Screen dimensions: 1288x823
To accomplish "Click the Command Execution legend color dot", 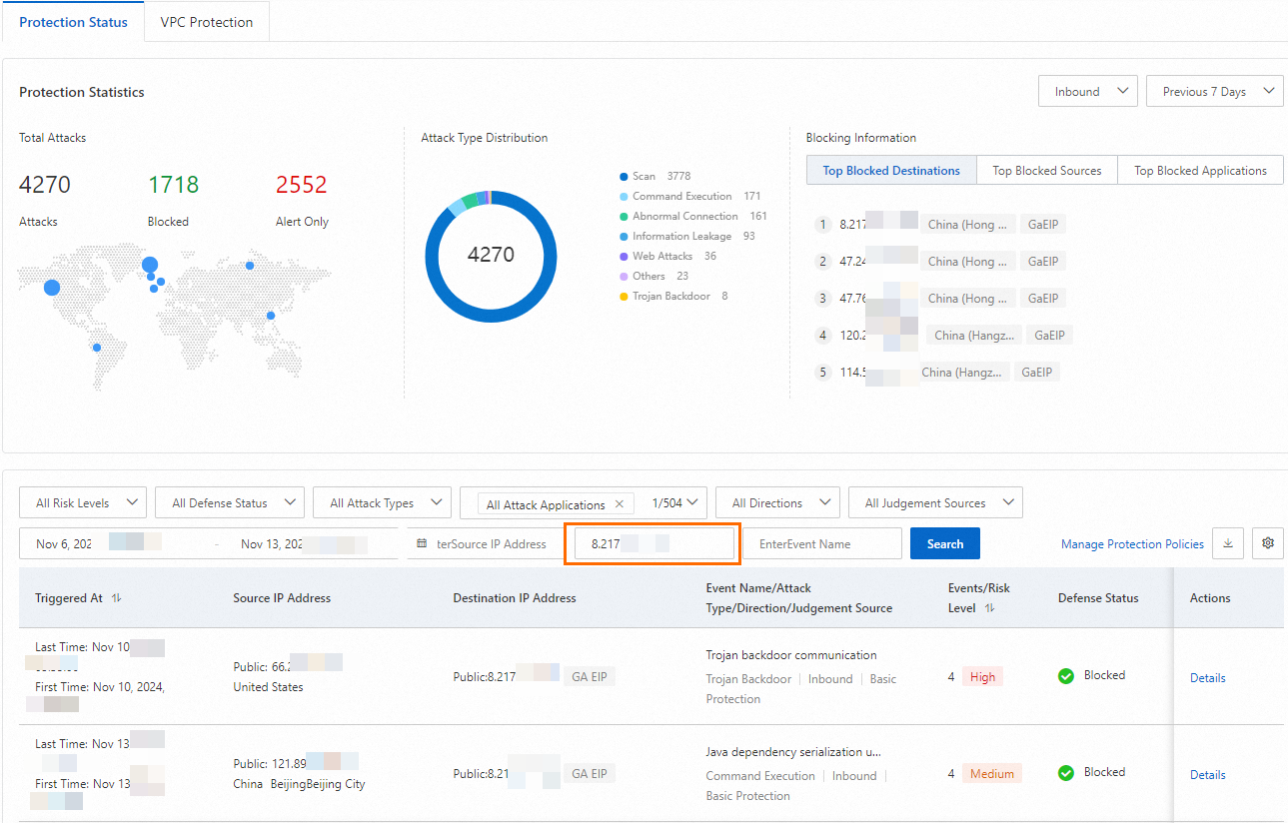I will (624, 197).
